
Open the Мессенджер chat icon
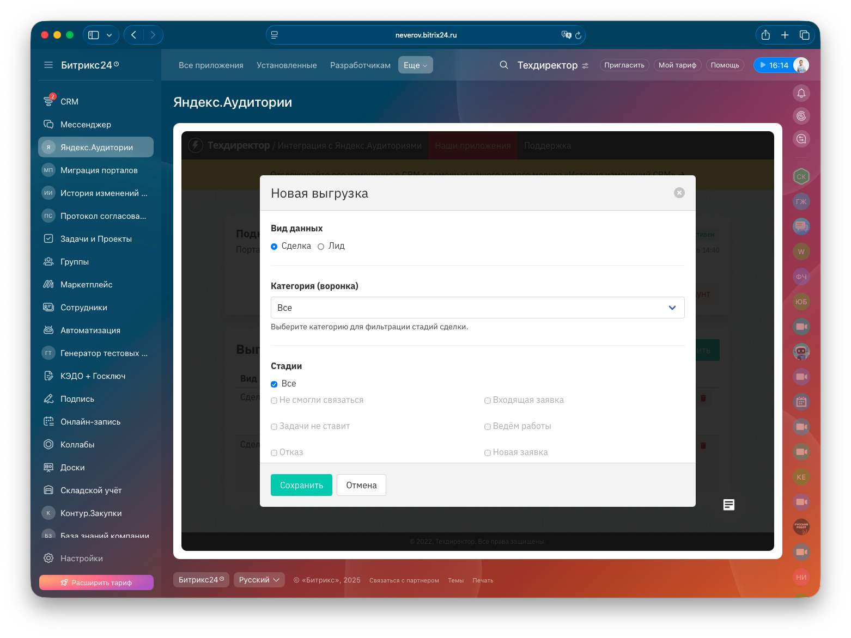click(x=48, y=124)
